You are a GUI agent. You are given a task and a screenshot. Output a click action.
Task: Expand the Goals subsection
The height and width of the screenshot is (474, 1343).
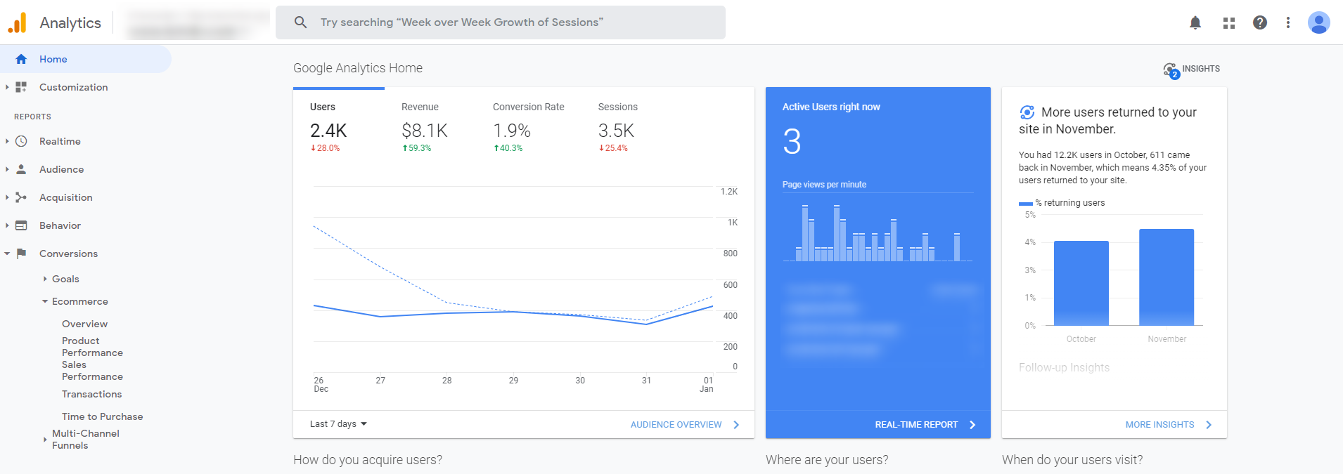click(45, 279)
